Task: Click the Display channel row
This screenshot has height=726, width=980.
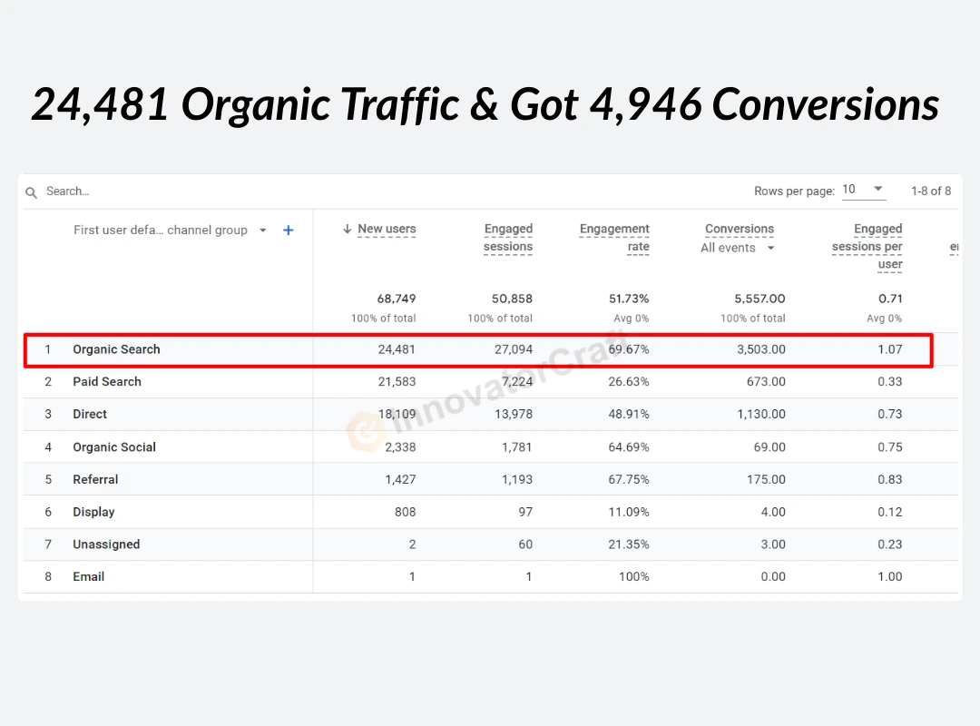Action: (x=93, y=513)
